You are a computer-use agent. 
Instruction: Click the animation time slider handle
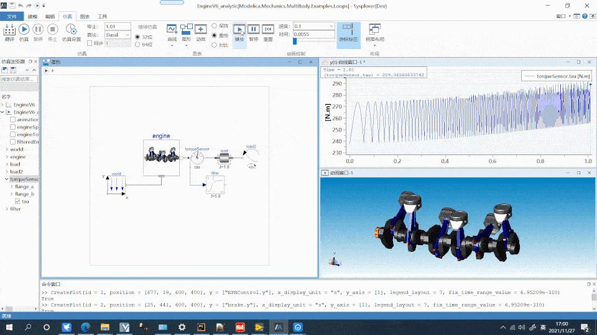pos(295,41)
